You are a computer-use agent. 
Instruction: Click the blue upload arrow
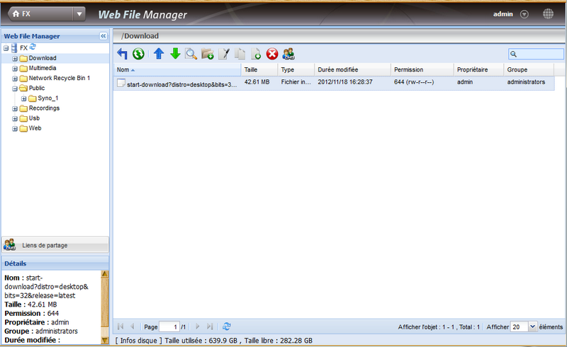click(x=159, y=54)
